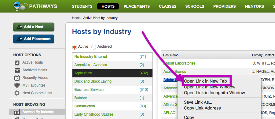This screenshot has width=275, height=119.
Task: Open the Archived Hosts sidebar link
Action: [35, 70]
